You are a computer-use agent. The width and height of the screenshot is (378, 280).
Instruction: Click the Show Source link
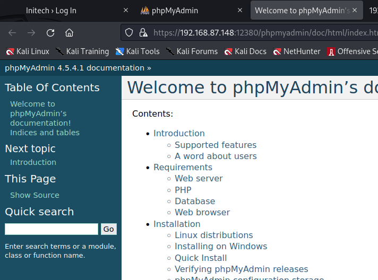(35, 195)
